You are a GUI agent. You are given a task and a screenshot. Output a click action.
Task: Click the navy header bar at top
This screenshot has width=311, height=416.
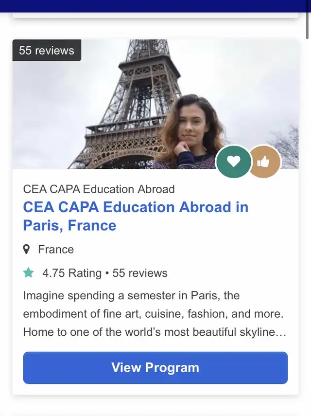[x=155, y=6]
